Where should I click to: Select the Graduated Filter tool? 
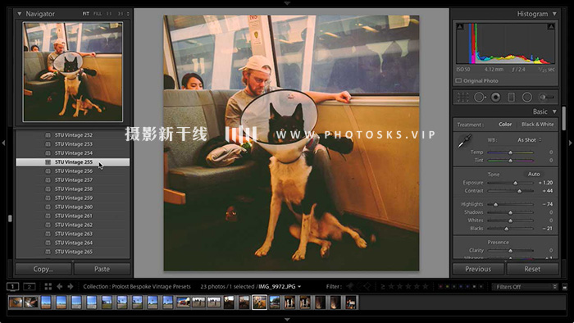tap(512, 98)
